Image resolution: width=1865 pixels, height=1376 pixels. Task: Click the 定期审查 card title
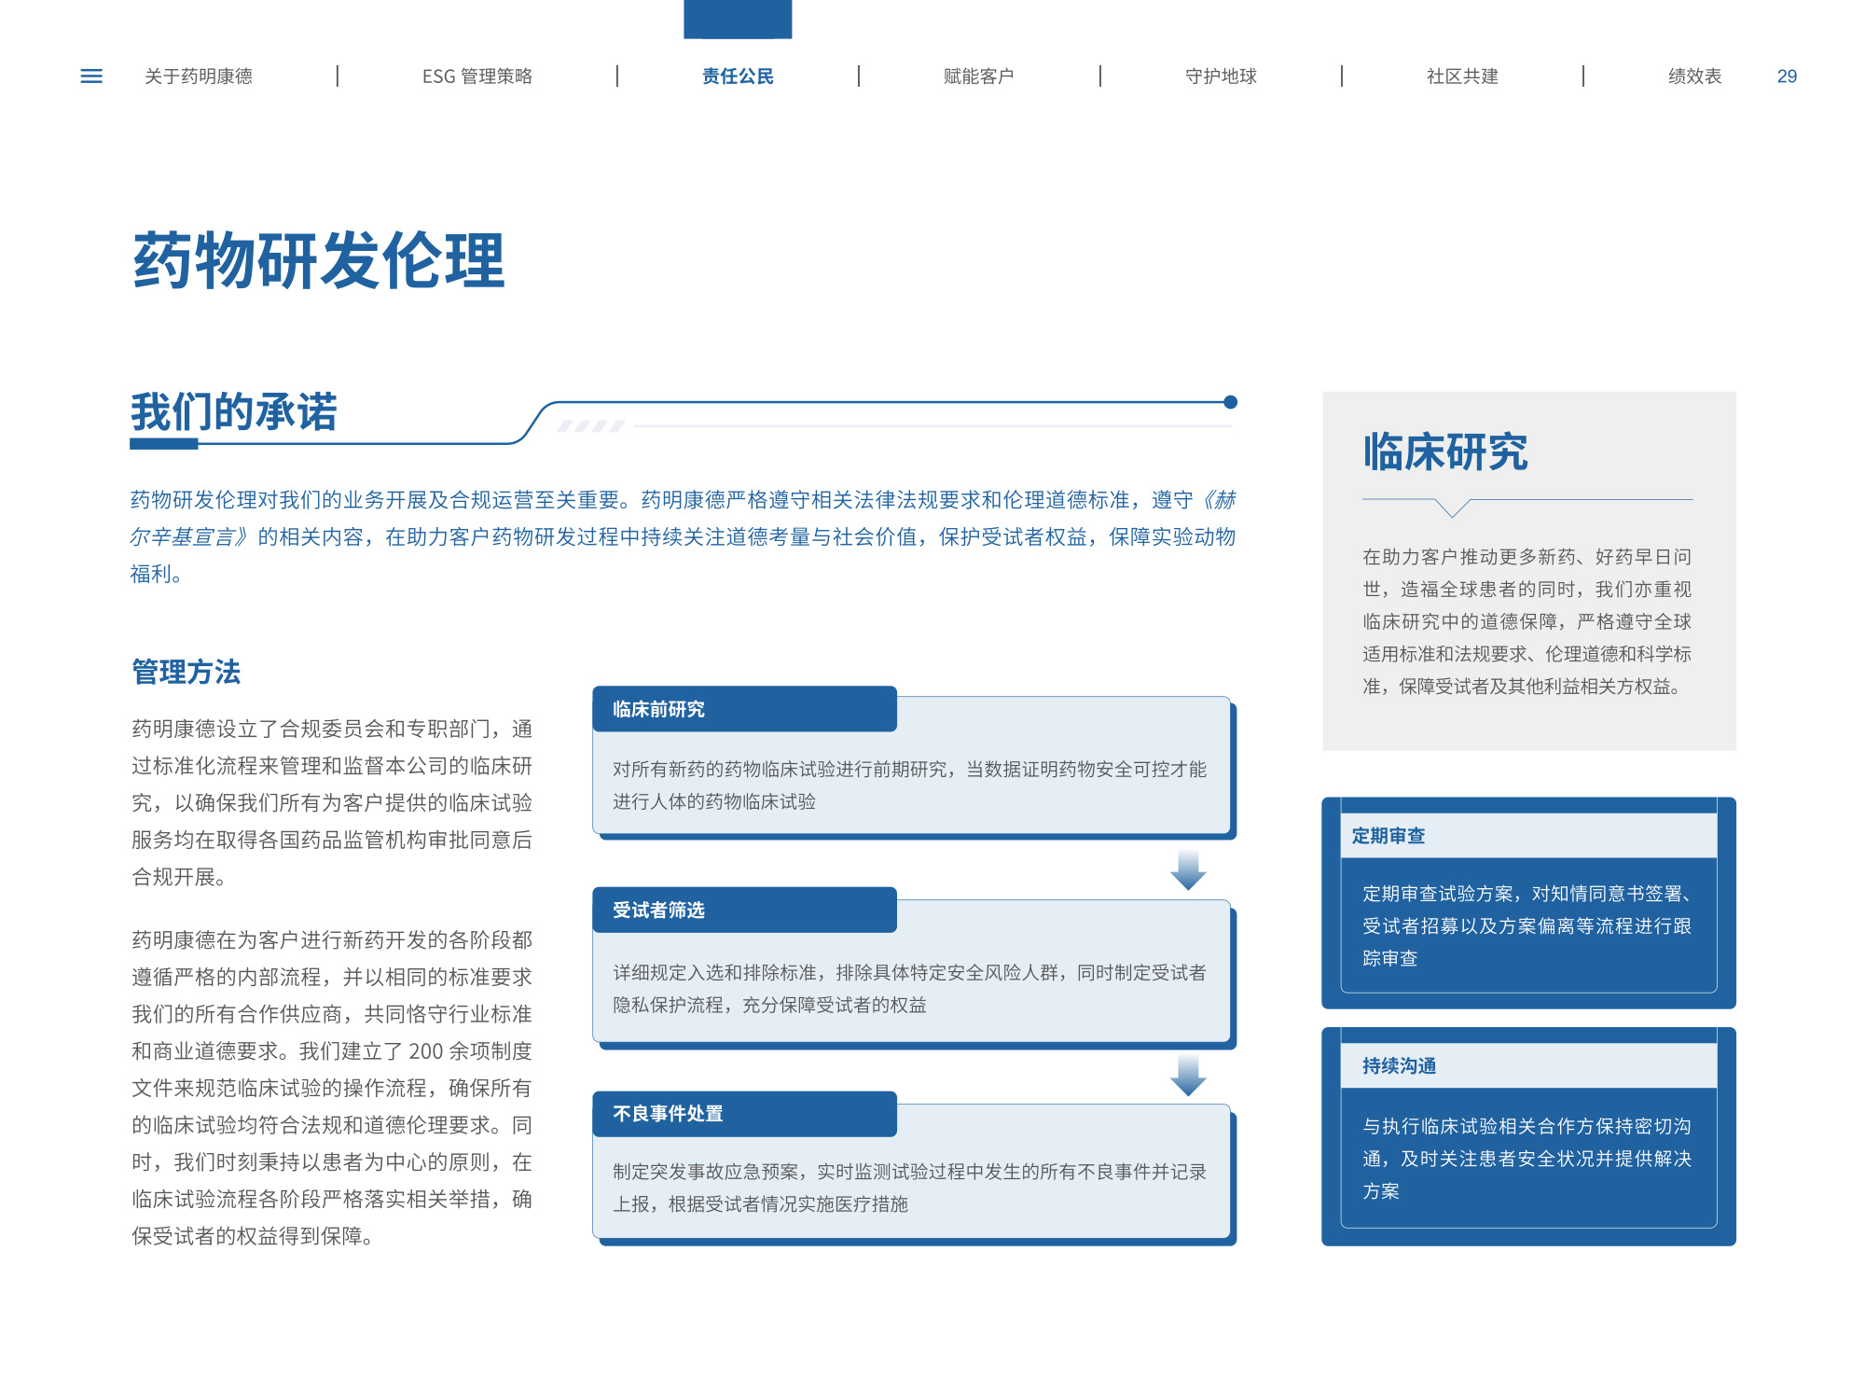point(1388,836)
